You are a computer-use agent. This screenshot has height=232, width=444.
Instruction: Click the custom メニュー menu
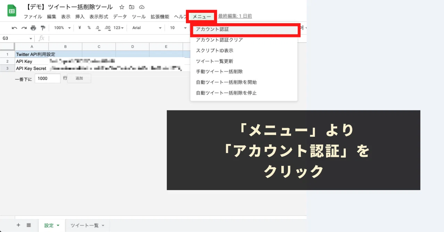(x=202, y=16)
